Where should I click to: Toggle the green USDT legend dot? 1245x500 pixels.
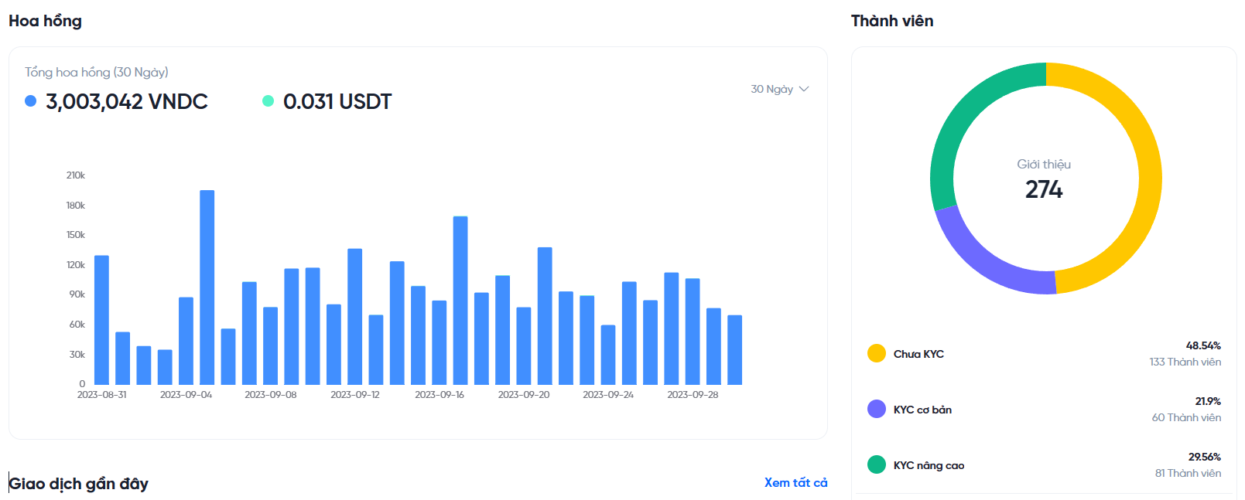coord(268,101)
